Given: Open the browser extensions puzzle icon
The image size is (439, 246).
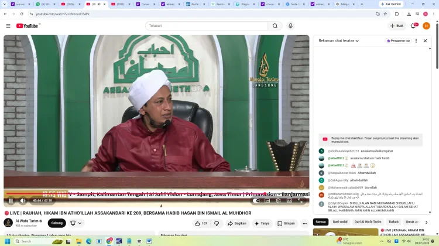Looking at the screenshot, I should tap(397, 13).
